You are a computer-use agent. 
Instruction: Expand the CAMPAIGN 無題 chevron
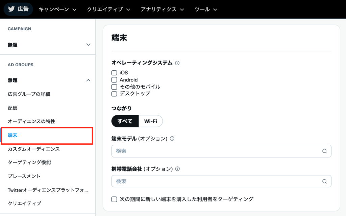tap(88, 45)
